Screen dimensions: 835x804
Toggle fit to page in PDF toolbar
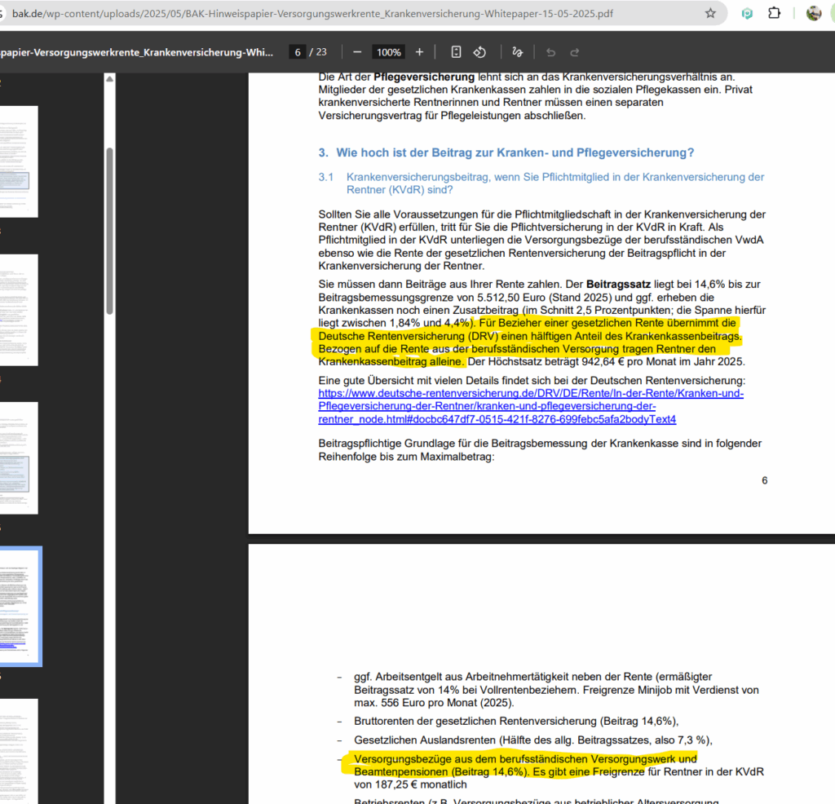click(456, 52)
